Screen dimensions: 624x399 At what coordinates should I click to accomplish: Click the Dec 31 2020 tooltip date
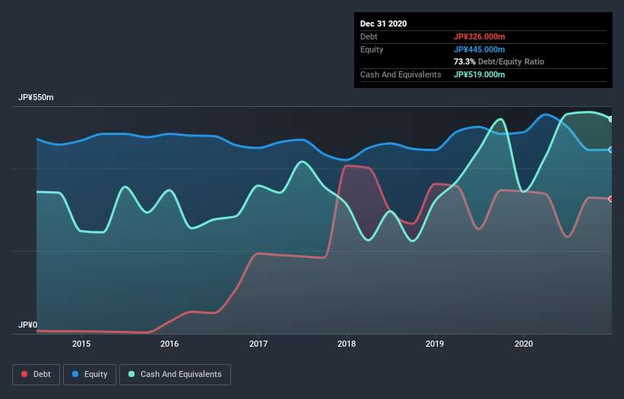point(383,24)
